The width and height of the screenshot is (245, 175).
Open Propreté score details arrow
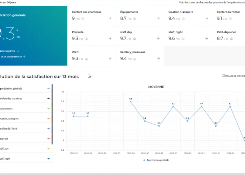110,38
